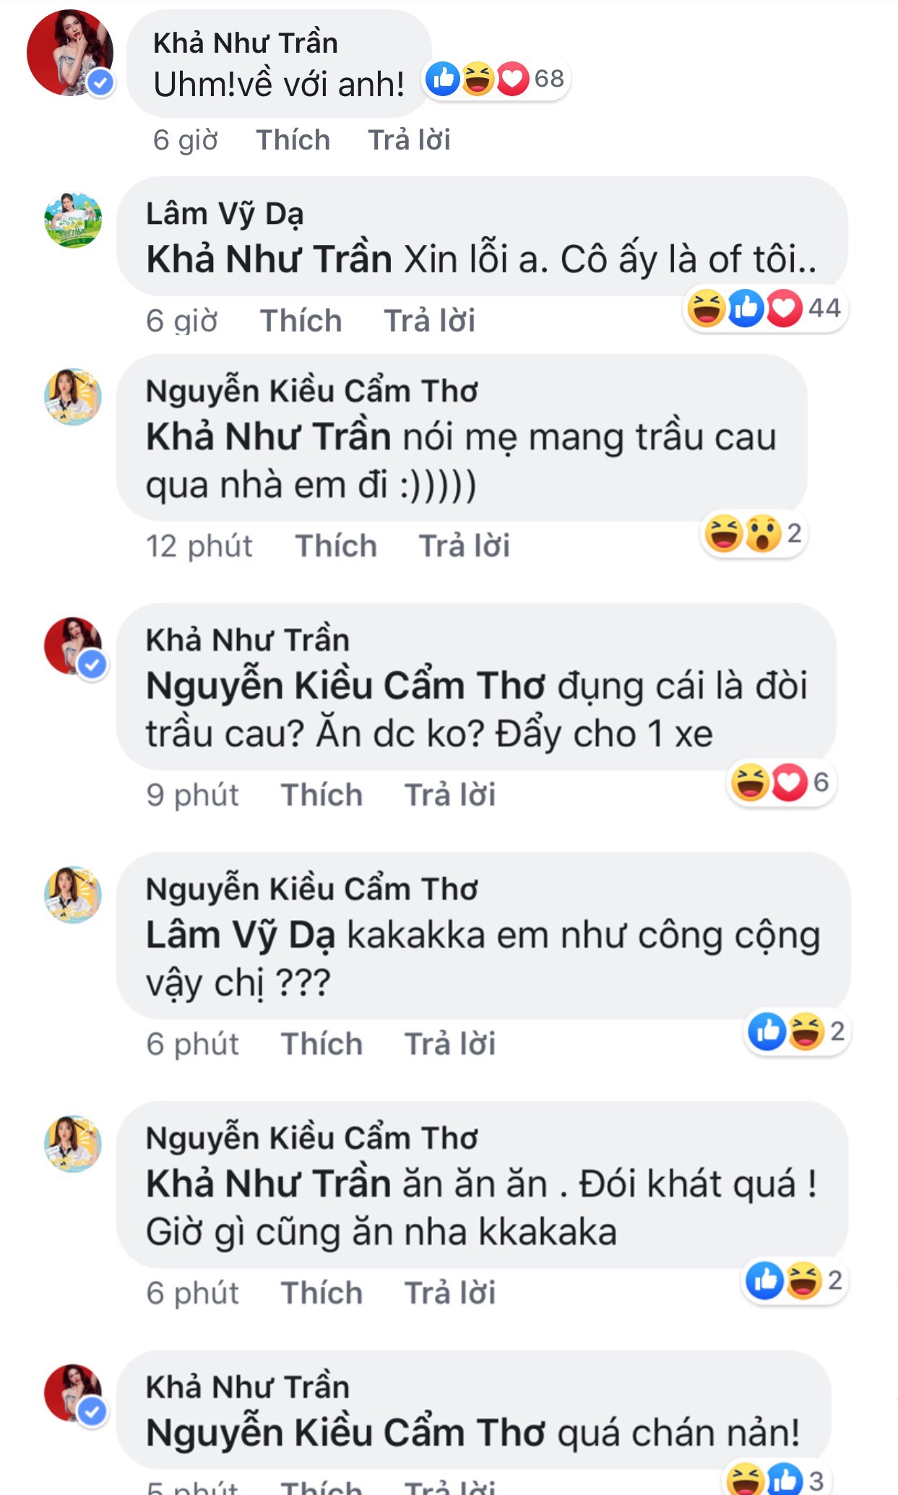
Task: Open reactions on Lâm Vỹ Dạ's comment
Action: click(764, 309)
